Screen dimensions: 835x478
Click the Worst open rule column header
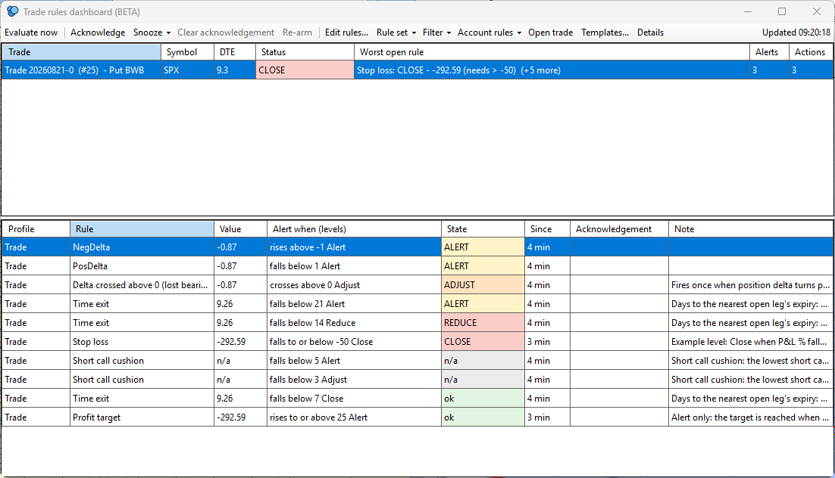552,52
